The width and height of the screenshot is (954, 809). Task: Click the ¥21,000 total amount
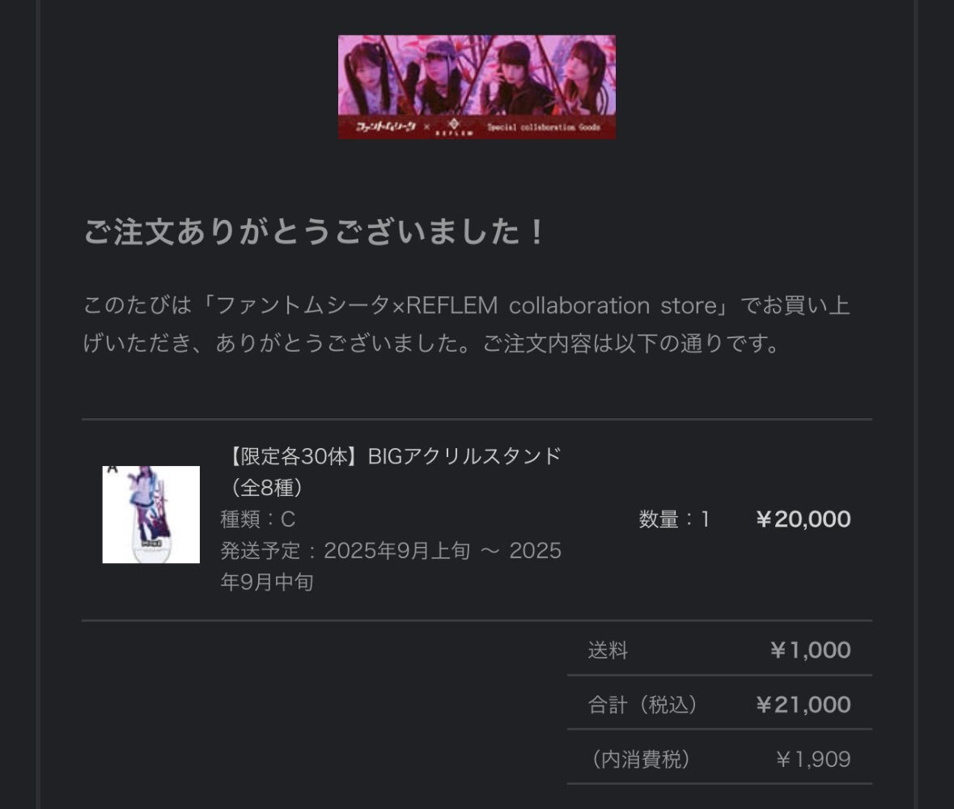(x=803, y=705)
